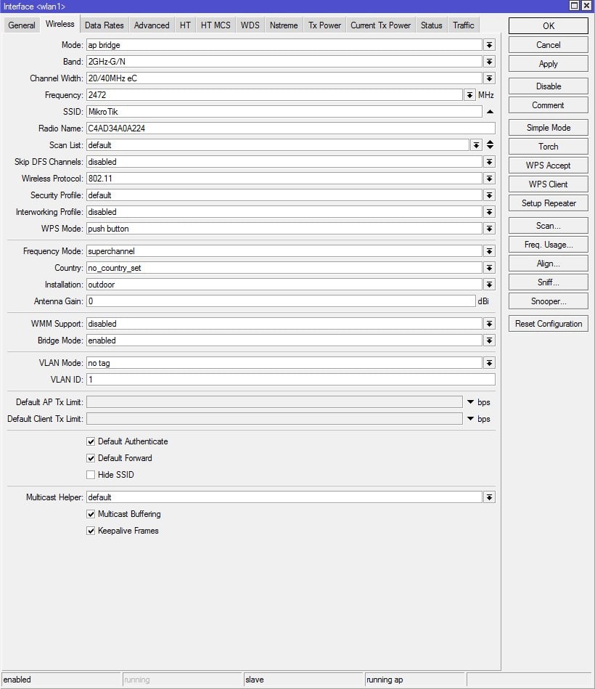Screen dimensions: 595x689
Task: Click the Scan List up-down arrows icon
Action: pyautogui.click(x=490, y=144)
